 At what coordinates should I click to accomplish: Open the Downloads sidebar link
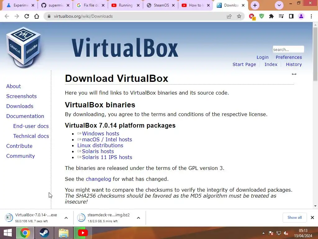20,106
